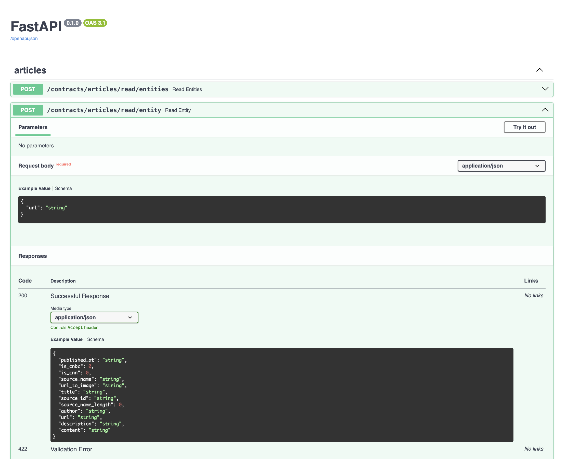Click the No parameters text
This screenshot has height=459, width=567.
click(x=36, y=146)
